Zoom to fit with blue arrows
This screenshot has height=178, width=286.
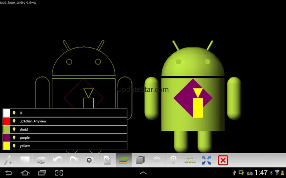pyautogui.click(x=206, y=160)
